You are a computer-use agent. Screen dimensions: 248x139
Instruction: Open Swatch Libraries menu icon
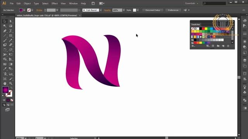(x=193, y=46)
